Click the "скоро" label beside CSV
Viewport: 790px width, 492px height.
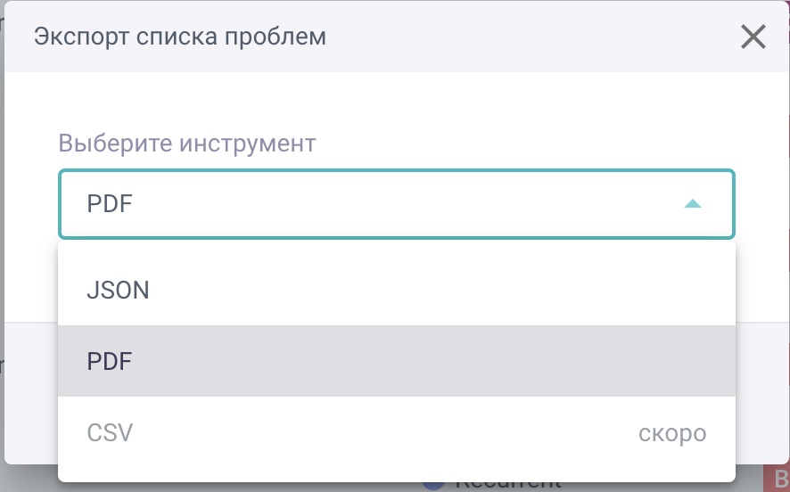click(x=672, y=433)
